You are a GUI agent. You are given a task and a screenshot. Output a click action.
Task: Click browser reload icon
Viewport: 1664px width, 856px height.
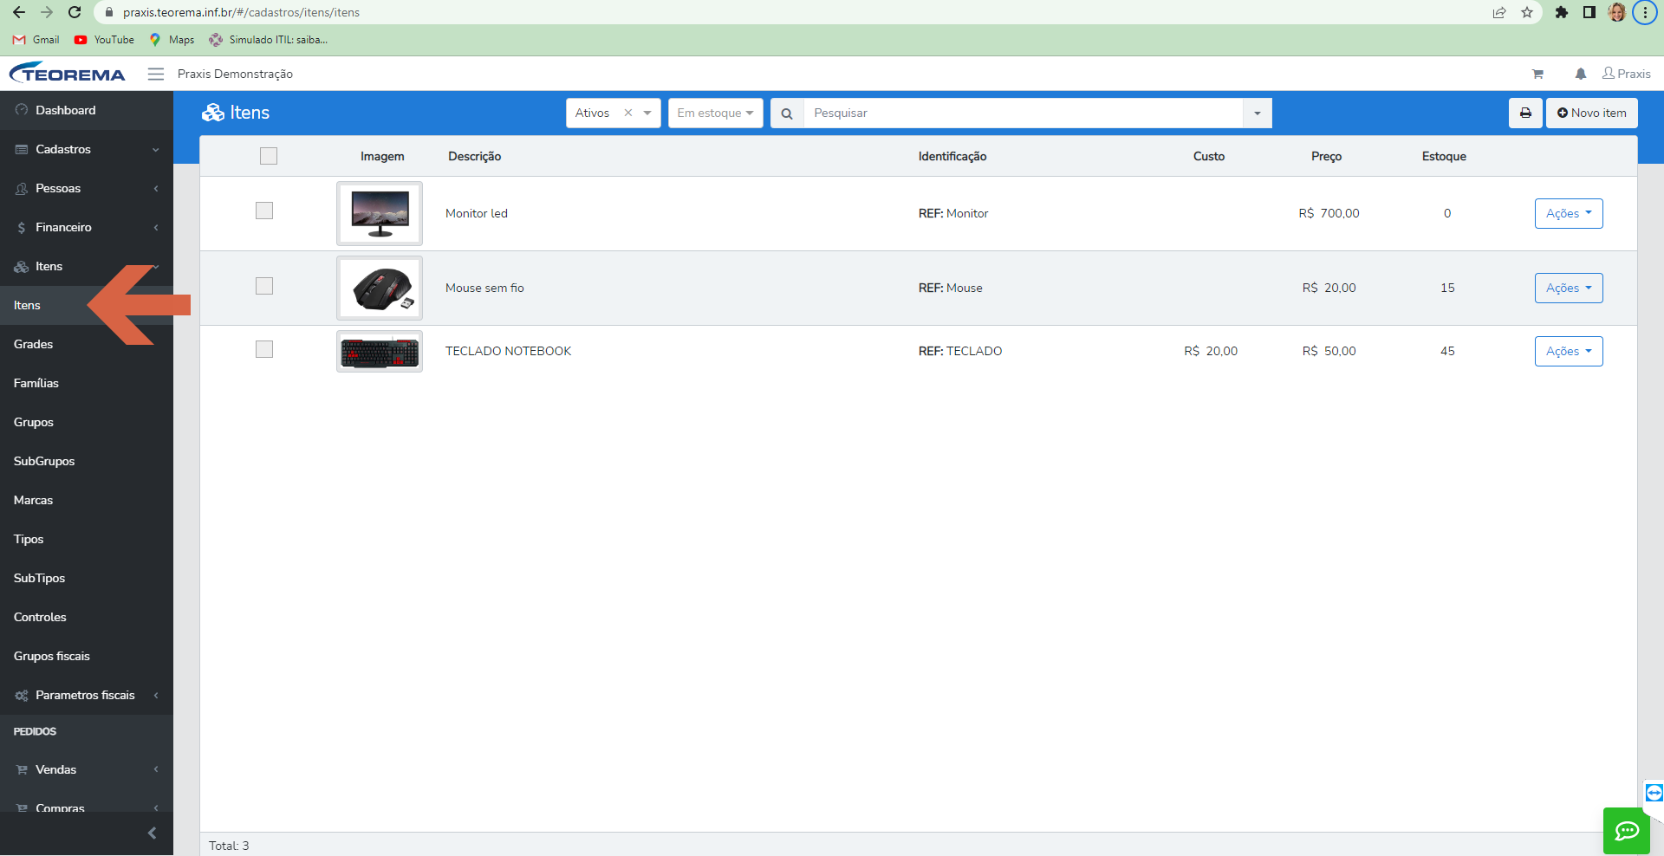pos(75,12)
